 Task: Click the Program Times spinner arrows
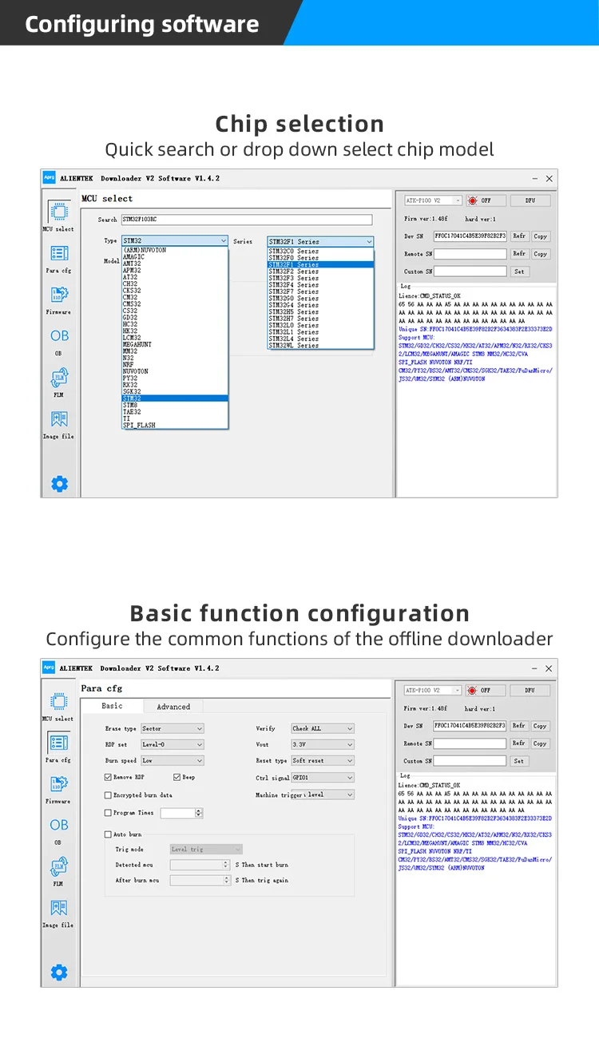(199, 813)
